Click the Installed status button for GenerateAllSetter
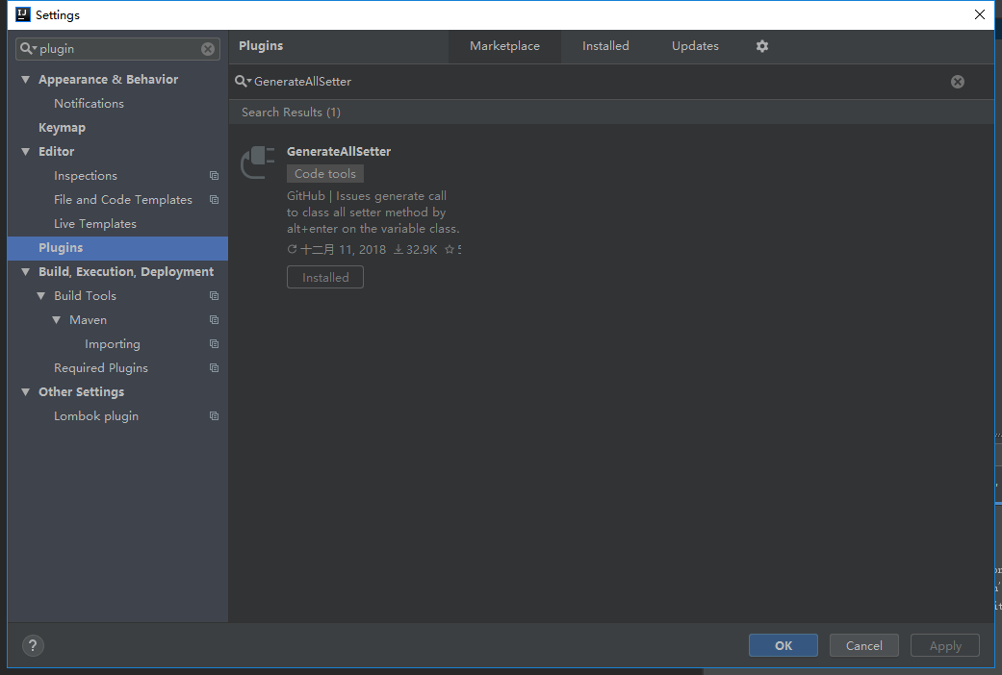This screenshot has height=675, width=1002. pyautogui.click(x=325, y=277)
